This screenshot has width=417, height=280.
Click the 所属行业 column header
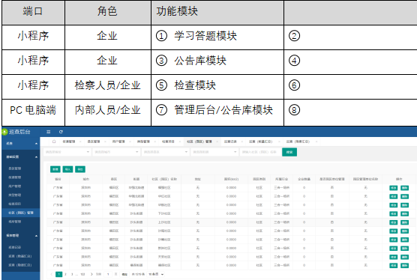click(x=282, y=179)
